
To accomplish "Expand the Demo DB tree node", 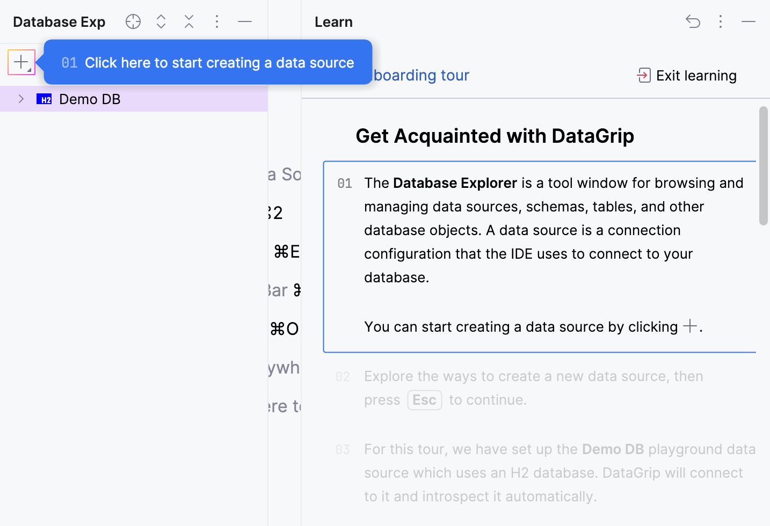I will point(21,99).
